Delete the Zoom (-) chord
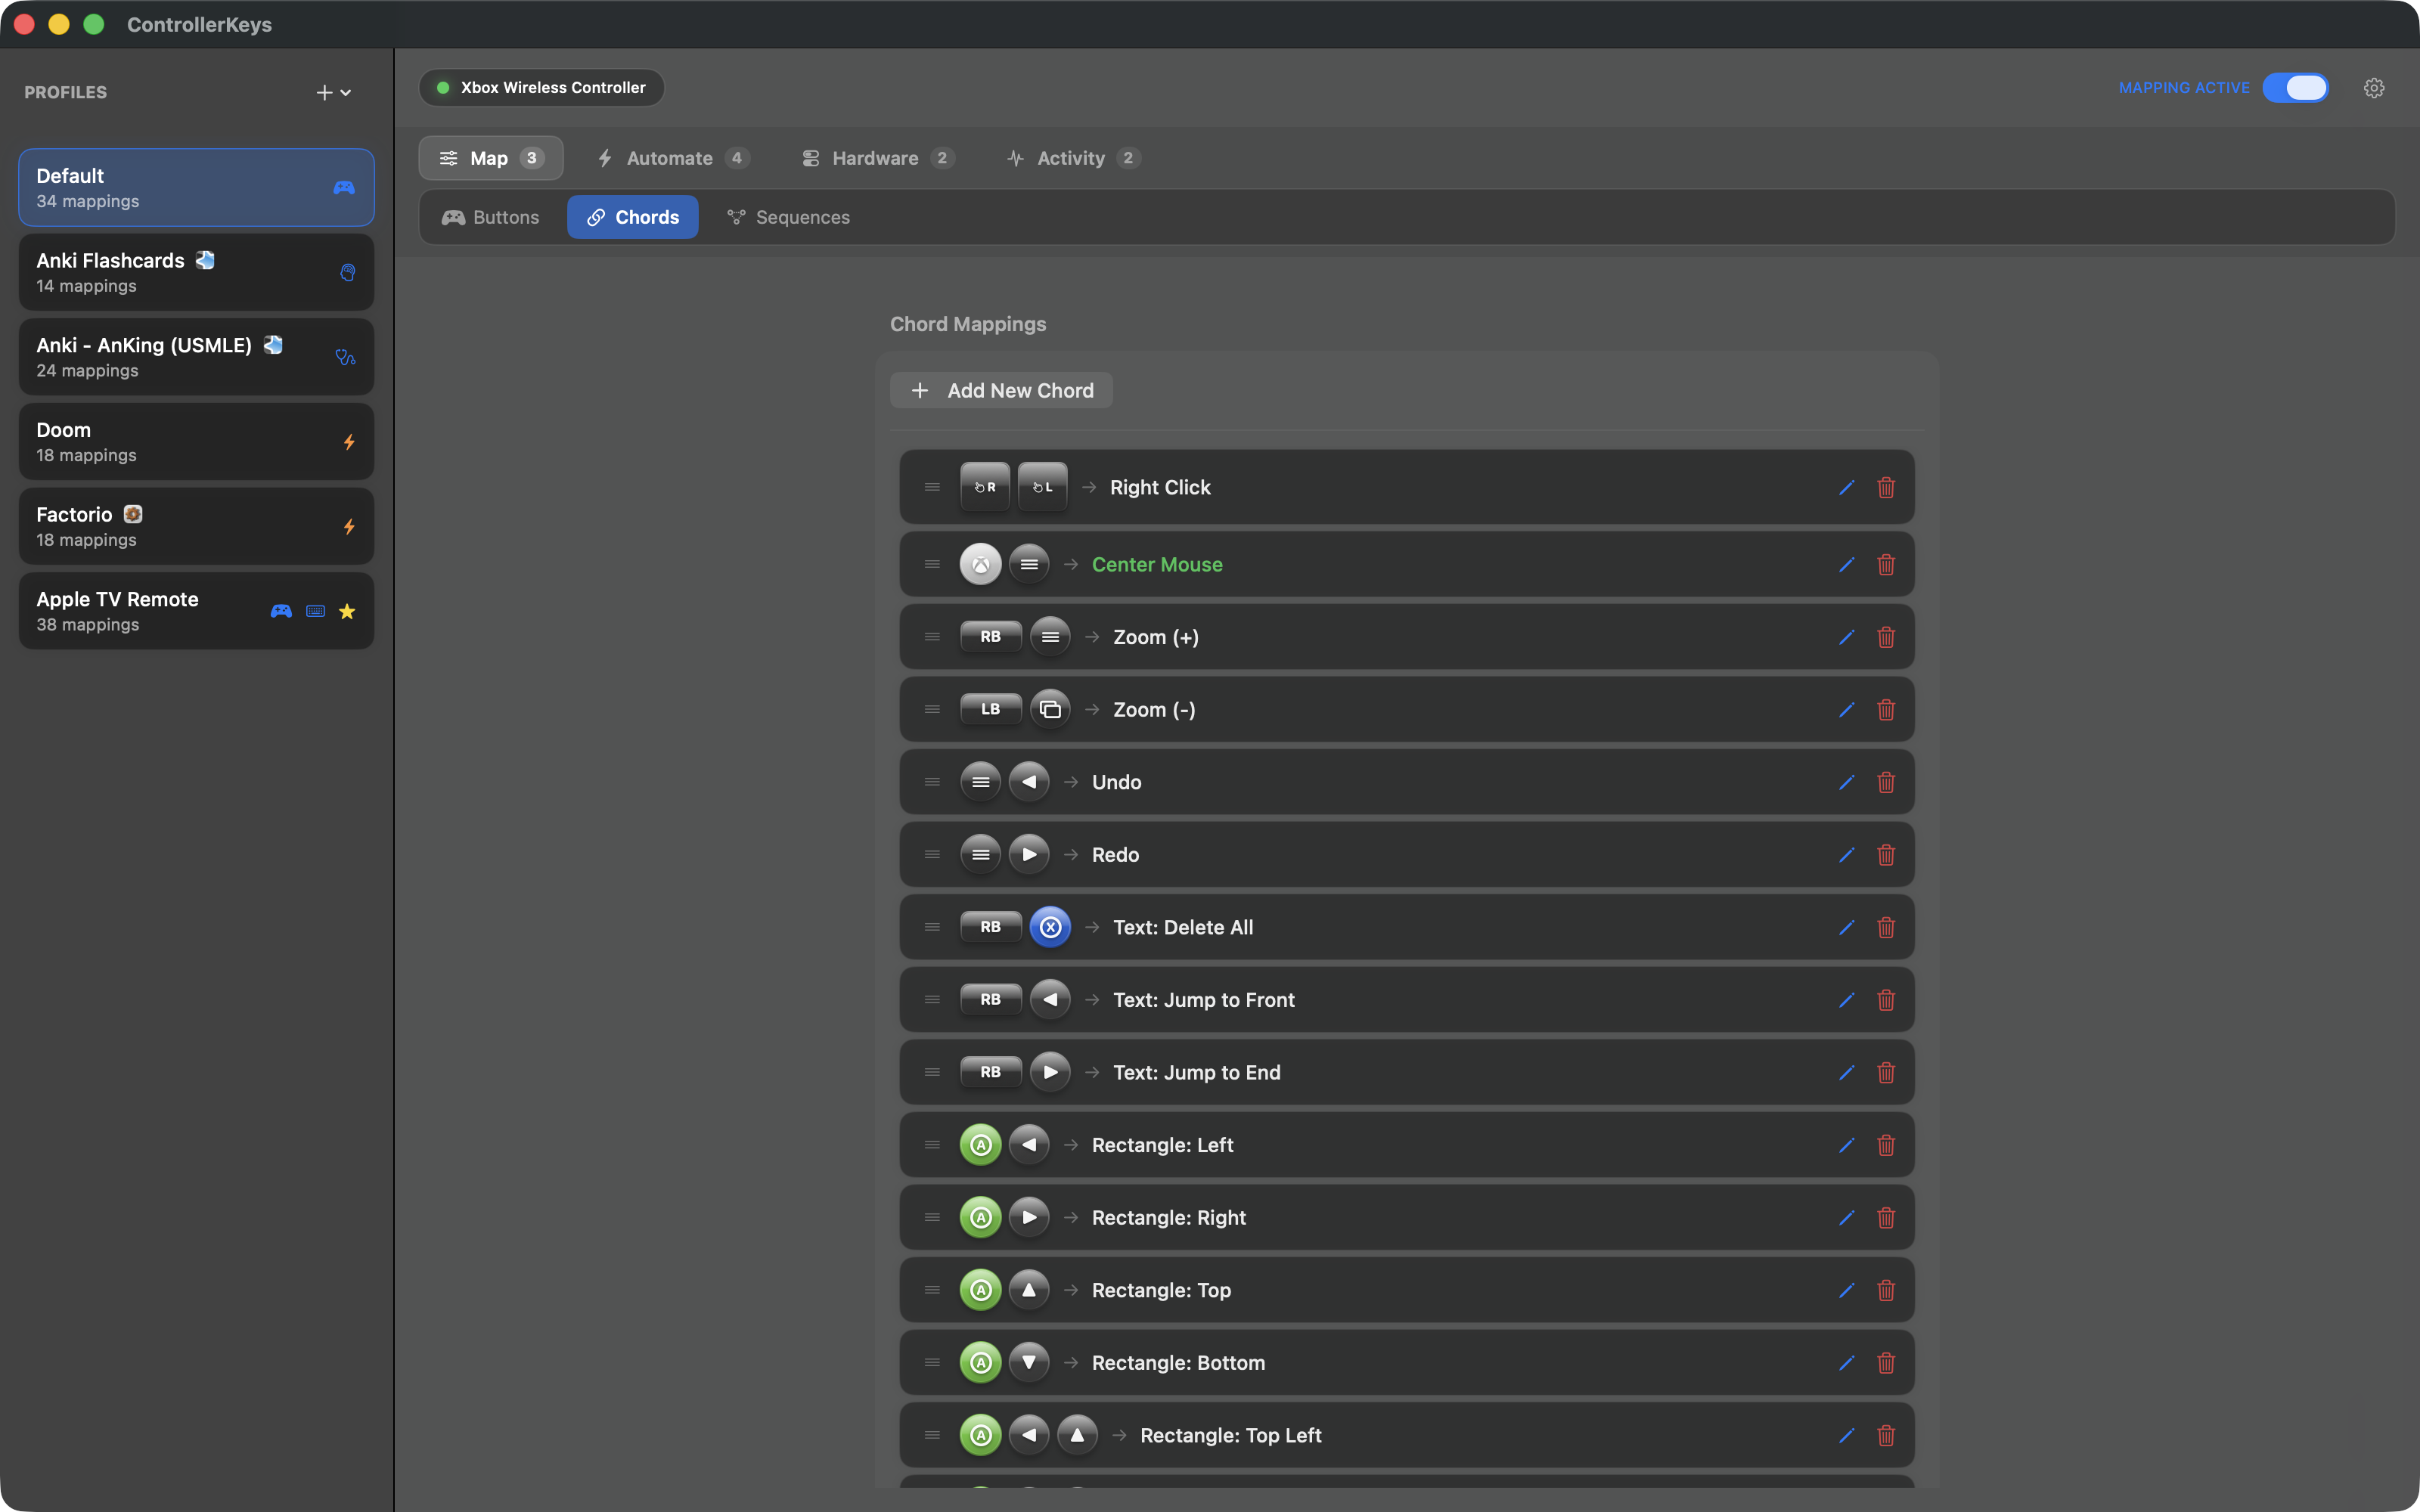Image resolution: width=2420 pixels, height=1512 pixels. [1886, 710]
